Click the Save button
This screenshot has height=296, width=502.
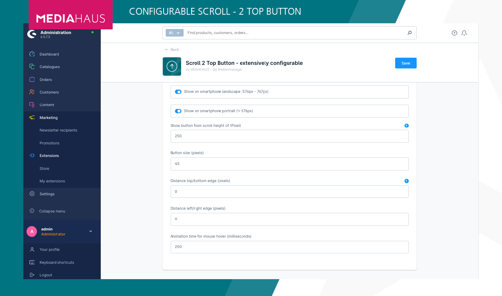coord(406,63)
